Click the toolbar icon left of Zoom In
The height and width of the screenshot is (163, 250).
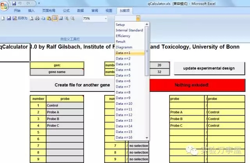61,18
